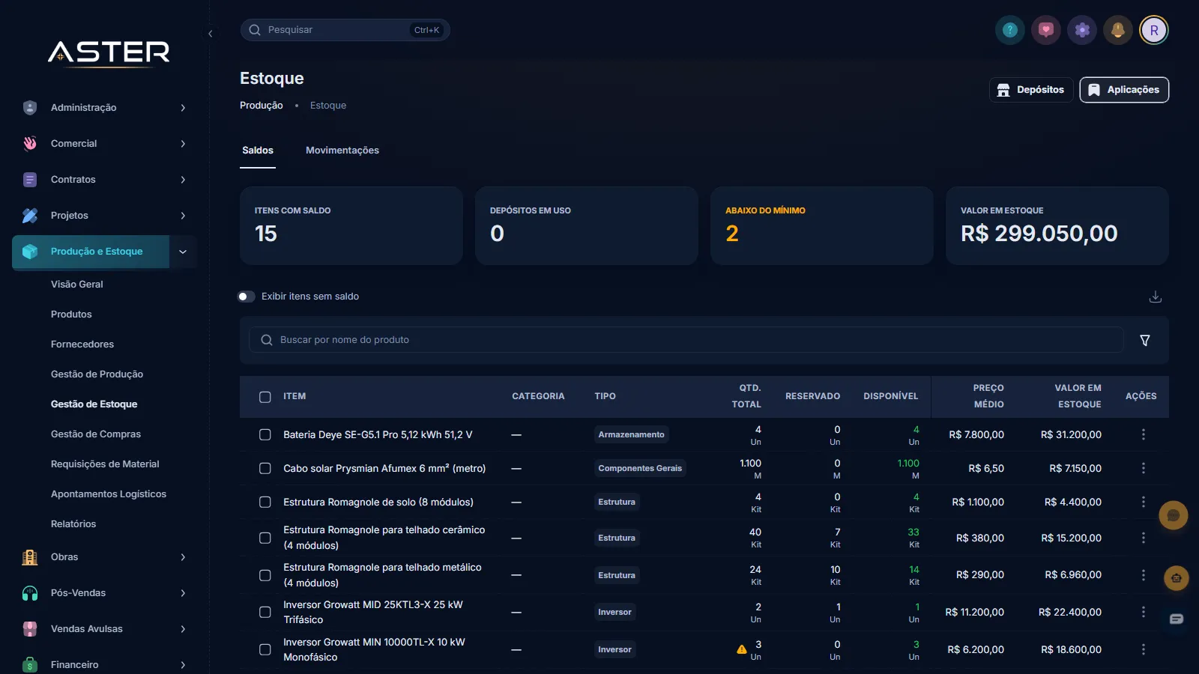Open Gestão de Compras in sidebar

96,434
